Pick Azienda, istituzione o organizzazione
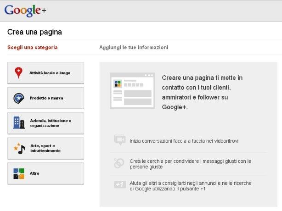The height and width of the screenshot is (211, 282). pos(45,123)
